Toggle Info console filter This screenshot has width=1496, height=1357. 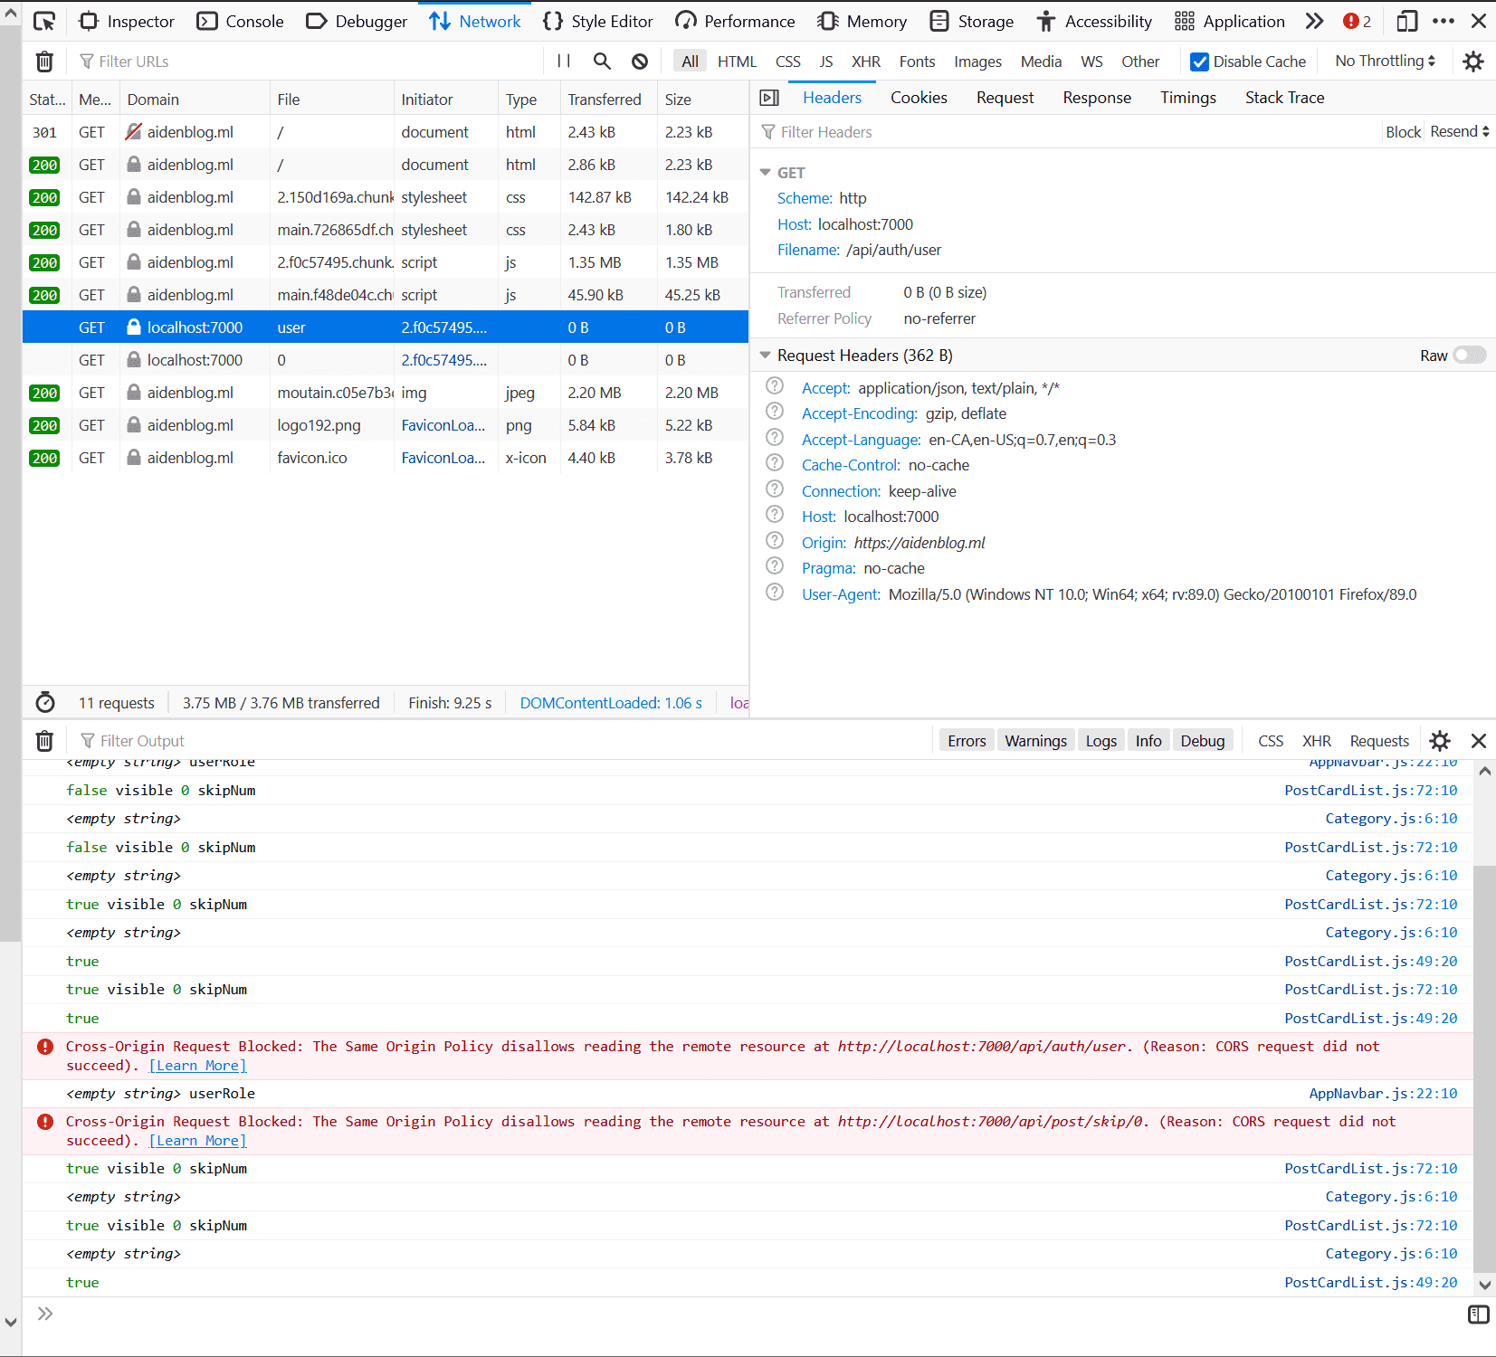click(1148, 741)
